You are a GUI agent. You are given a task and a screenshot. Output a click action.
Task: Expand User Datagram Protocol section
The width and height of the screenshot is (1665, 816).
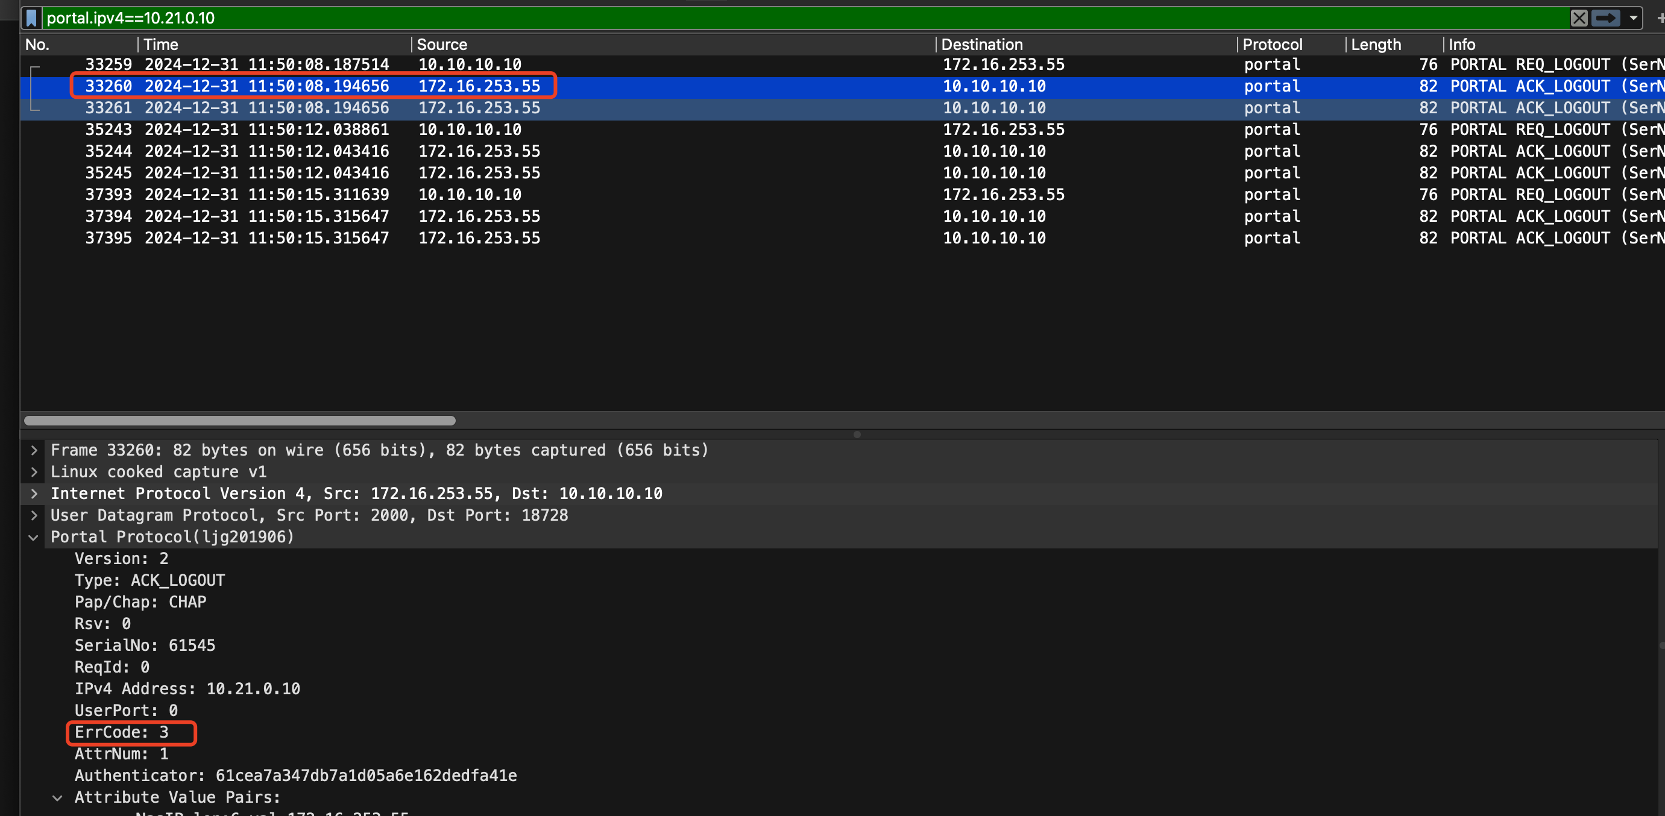coord(34,515)
